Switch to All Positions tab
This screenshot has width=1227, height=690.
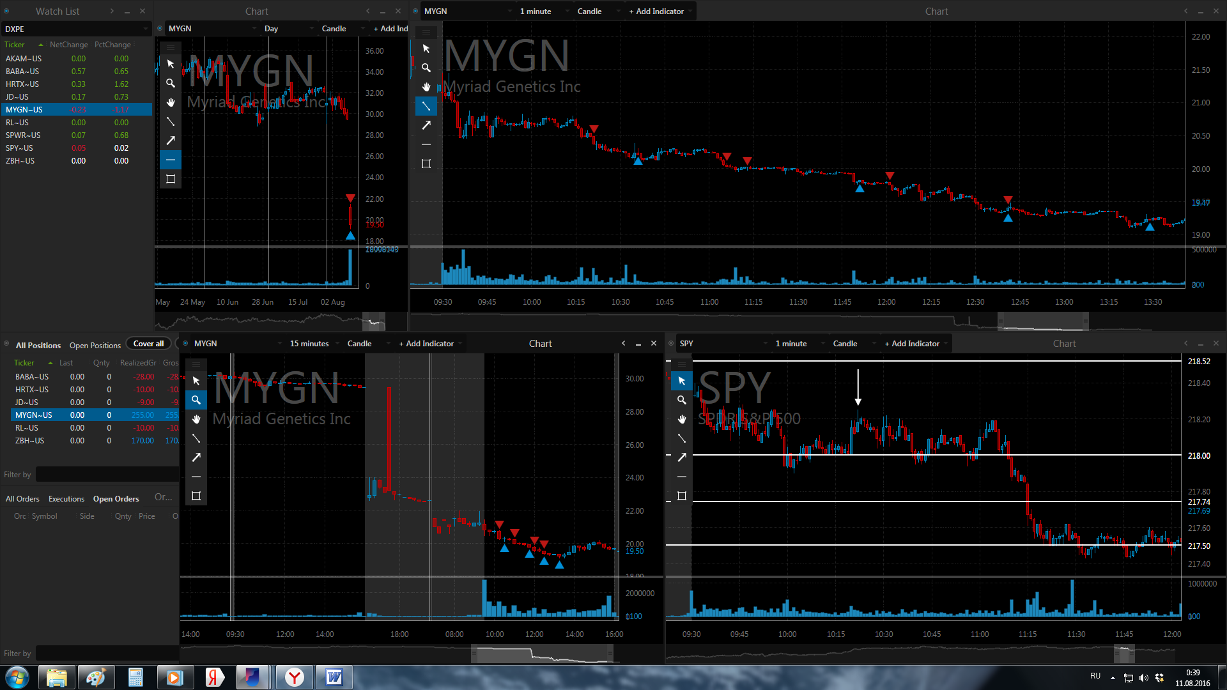click(x=38, y=345)
